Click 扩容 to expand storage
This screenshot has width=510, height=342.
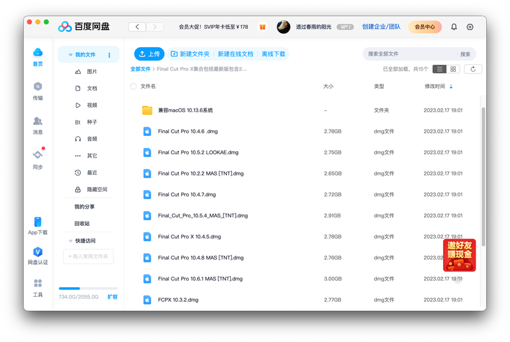point(113,297)
